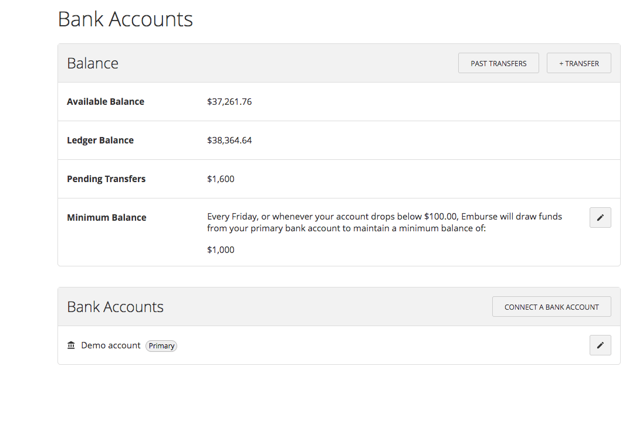The image size is (643, 445).
Task: Open the Past Transfers list
Action: tap(498, 63)
